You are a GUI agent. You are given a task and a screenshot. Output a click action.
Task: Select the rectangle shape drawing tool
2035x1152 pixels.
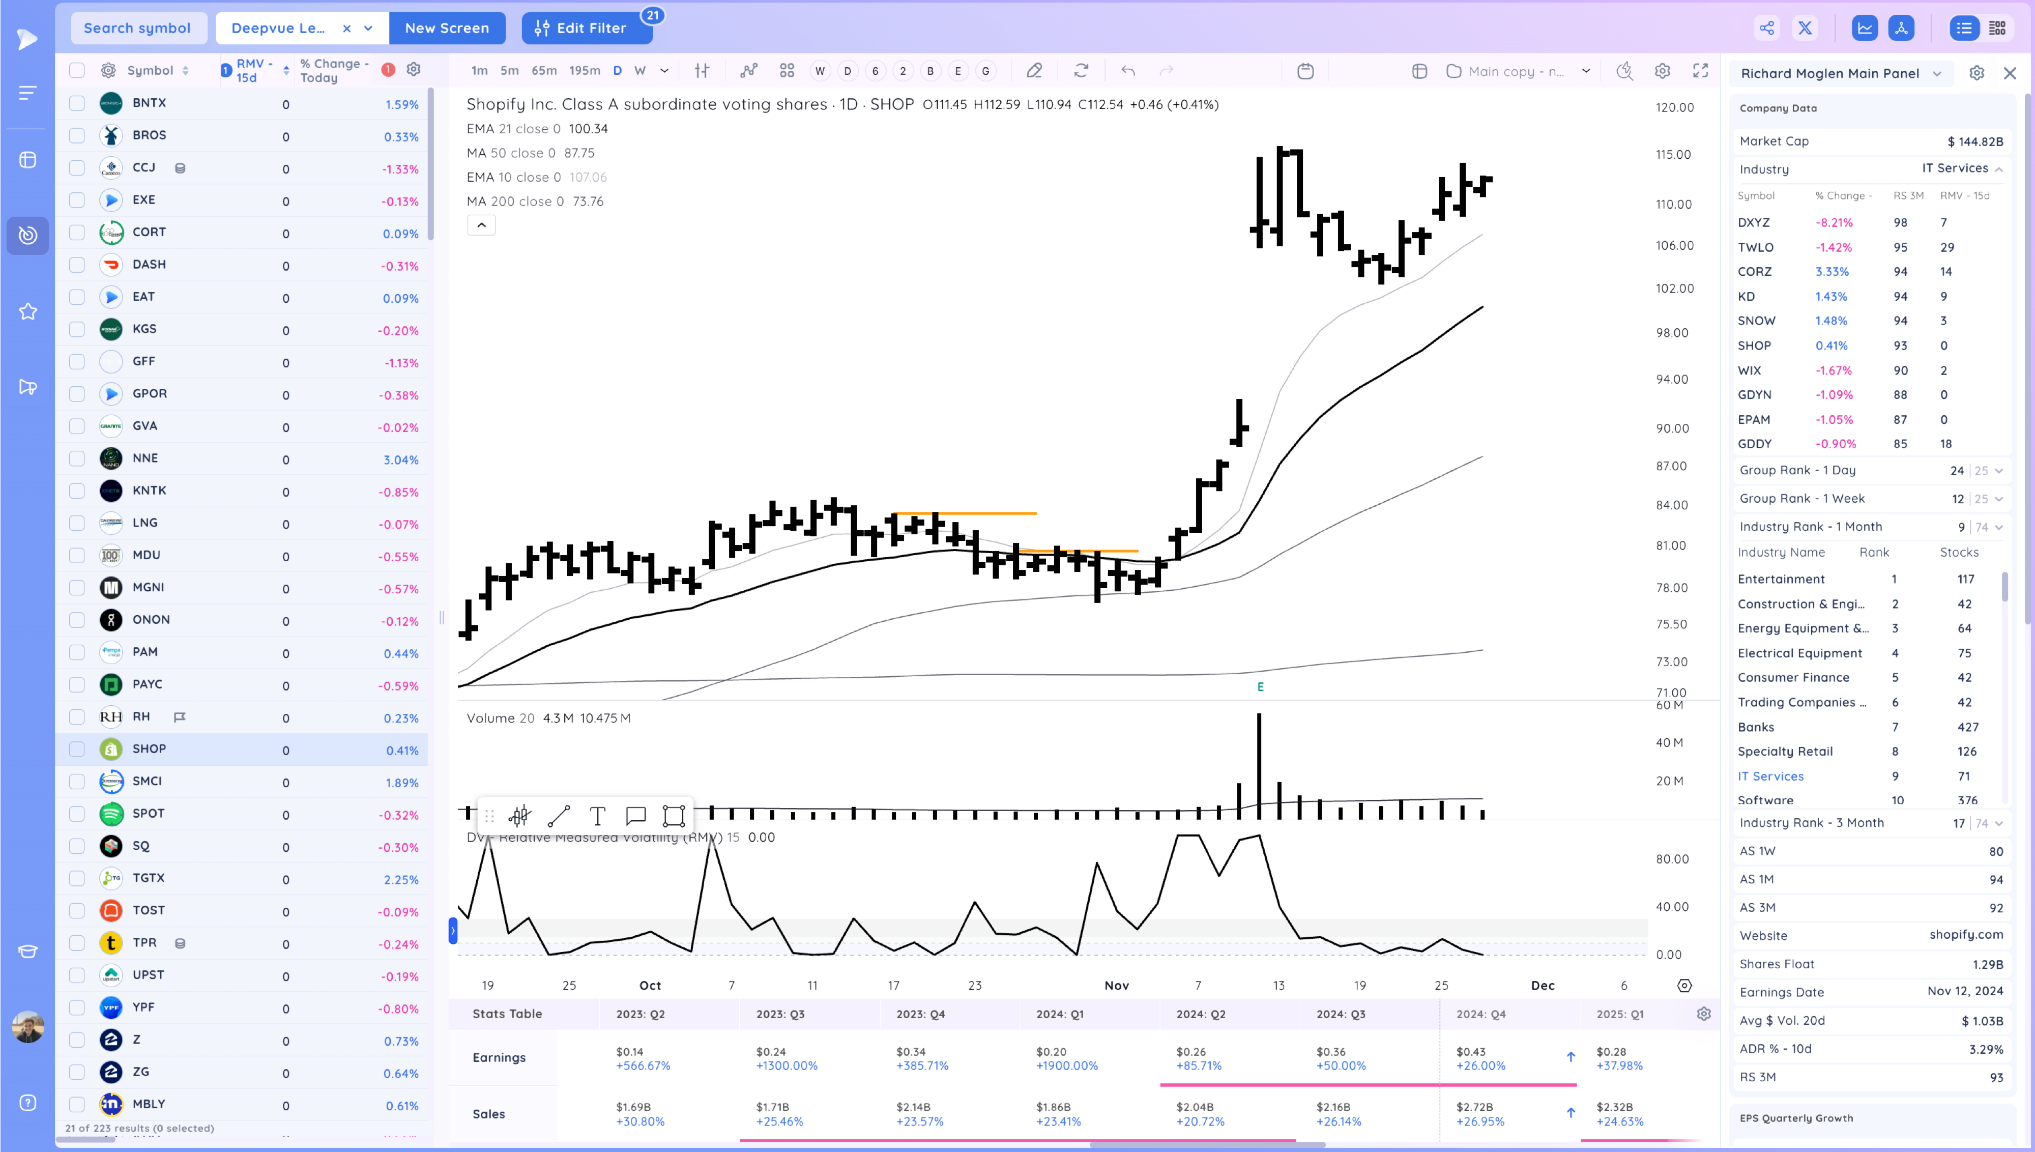tap(674, 816)
